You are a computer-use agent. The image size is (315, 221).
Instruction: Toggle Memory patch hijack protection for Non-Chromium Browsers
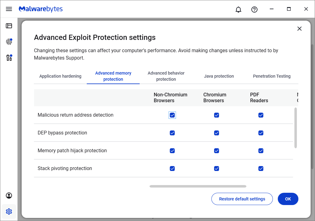[x=172, y=151]
